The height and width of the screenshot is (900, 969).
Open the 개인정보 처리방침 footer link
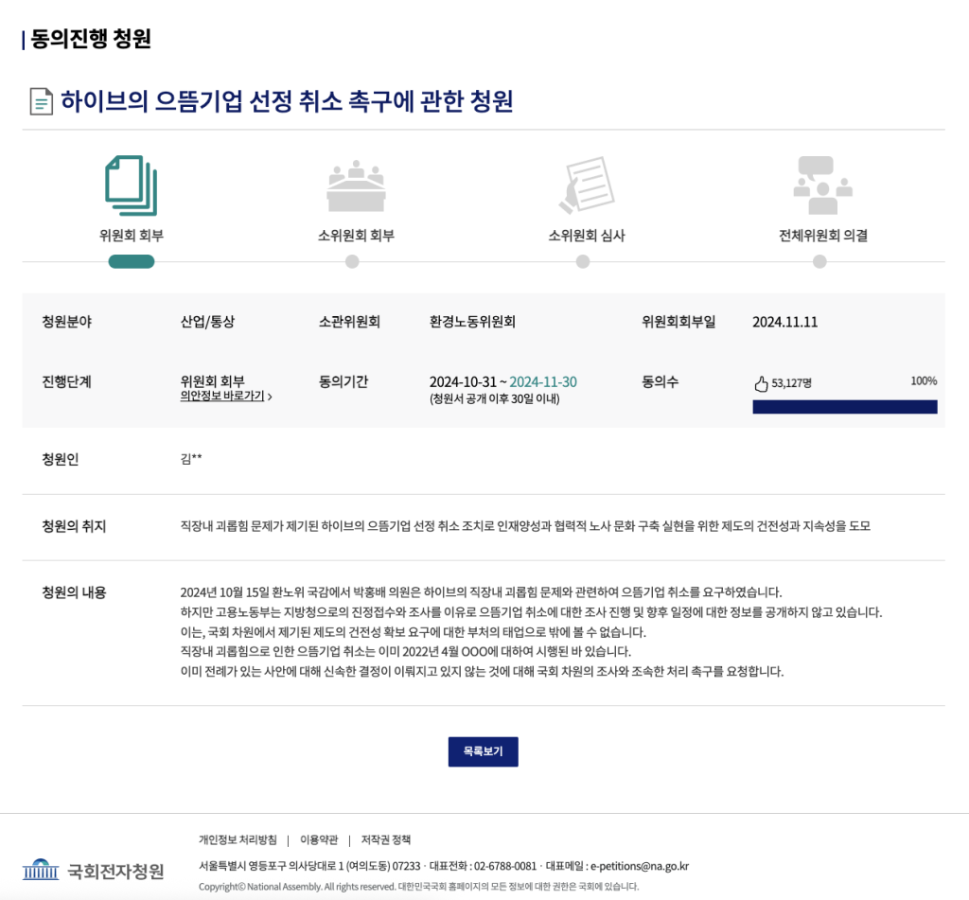click(x=238, y=839)
